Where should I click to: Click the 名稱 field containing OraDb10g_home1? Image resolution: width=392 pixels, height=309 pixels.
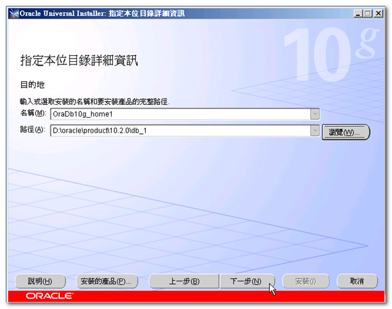181,114
